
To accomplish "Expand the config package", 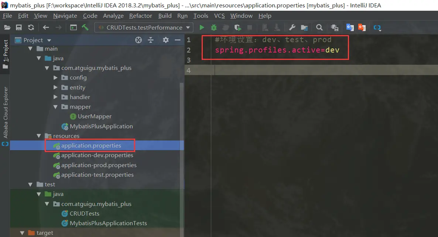I will tap(55, 78).
